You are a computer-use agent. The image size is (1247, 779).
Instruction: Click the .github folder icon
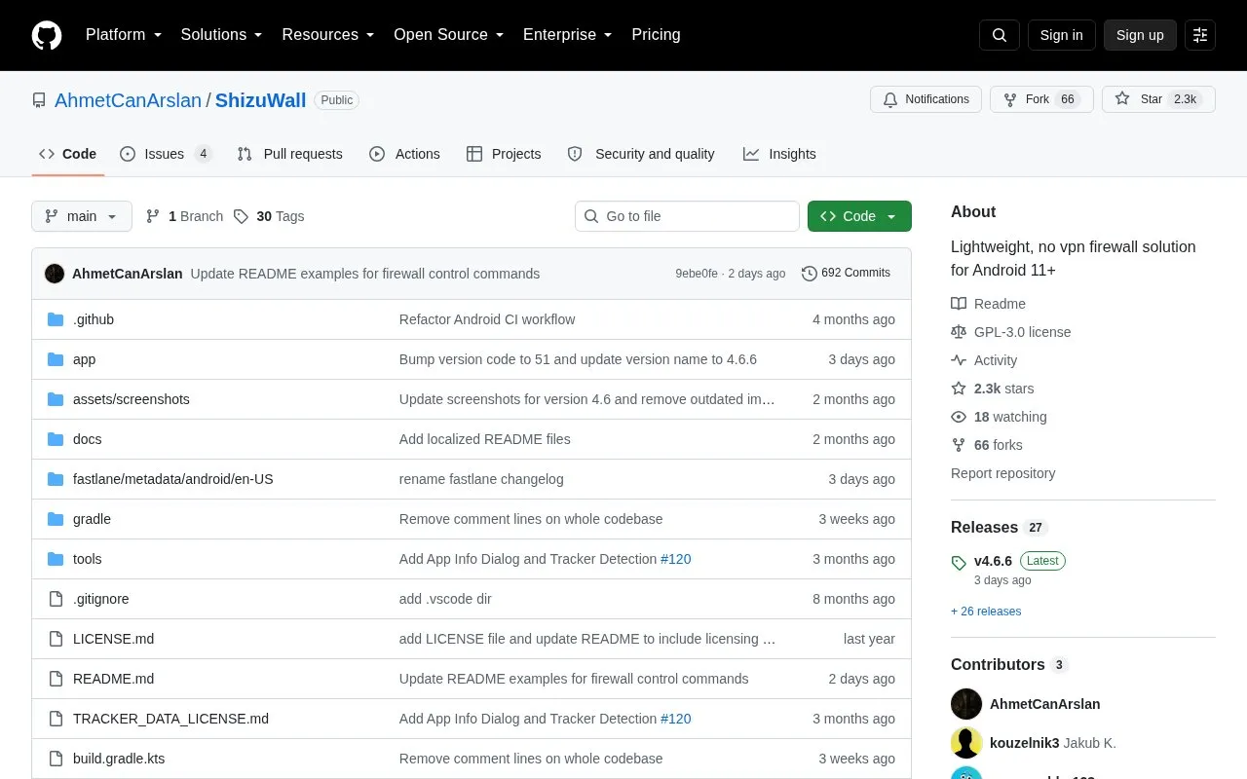point(56,319)
